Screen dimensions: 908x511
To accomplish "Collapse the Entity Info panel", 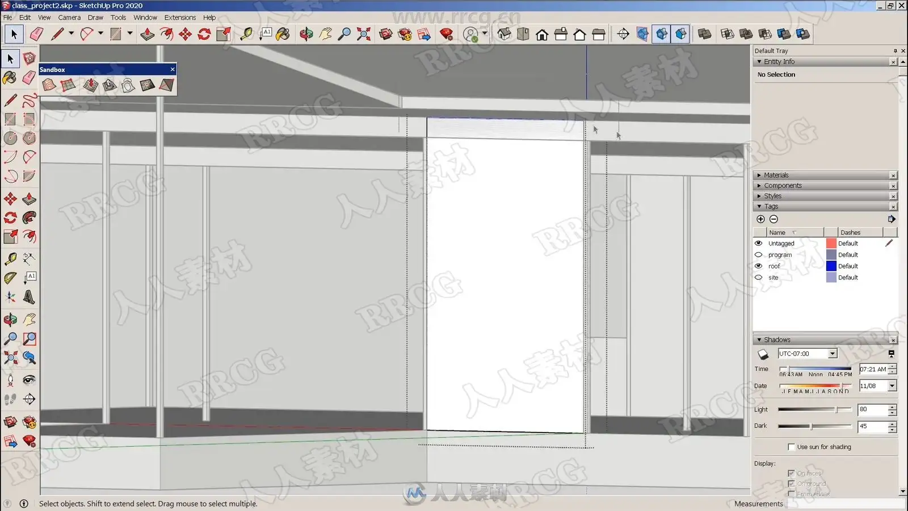I will click(759, 61).
